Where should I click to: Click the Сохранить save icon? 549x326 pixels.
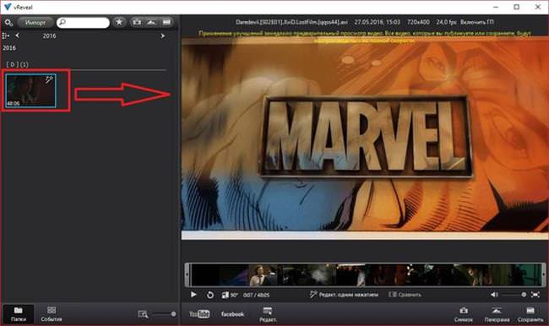(530, 314)
